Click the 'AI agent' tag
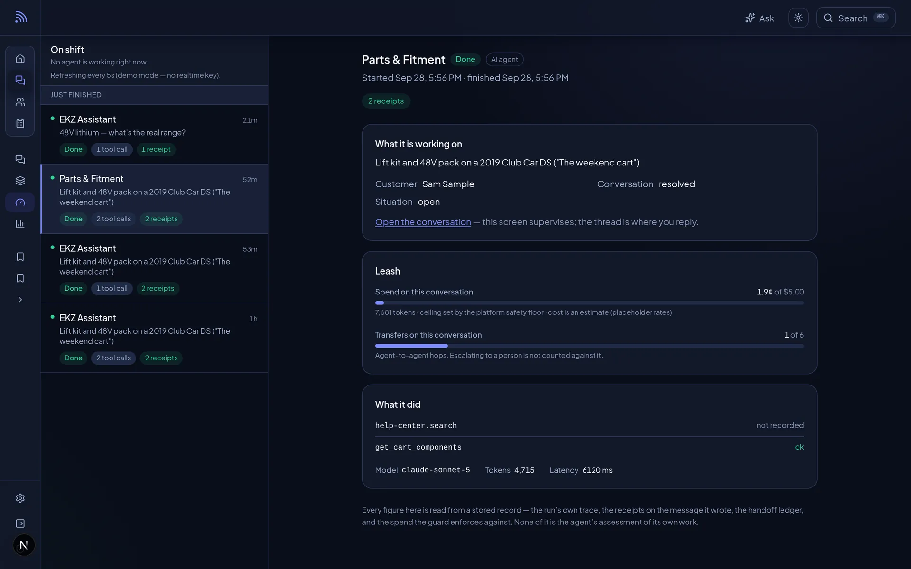 coord(504,59)
